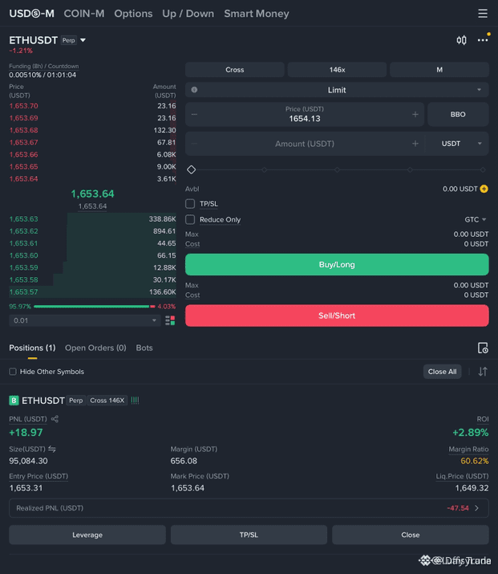Click the Price (USDT) input field
The width and height of the screenshot is (498, 574).
(305, 114)
